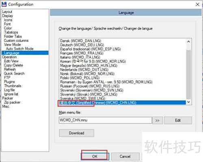The height and width of the screenshot is (162, 203).
Task: Click the language list scrollbar thumb
Action: point(188,74)
